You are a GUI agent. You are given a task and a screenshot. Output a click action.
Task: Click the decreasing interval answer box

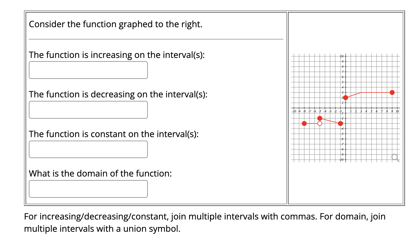coord(88,110)
